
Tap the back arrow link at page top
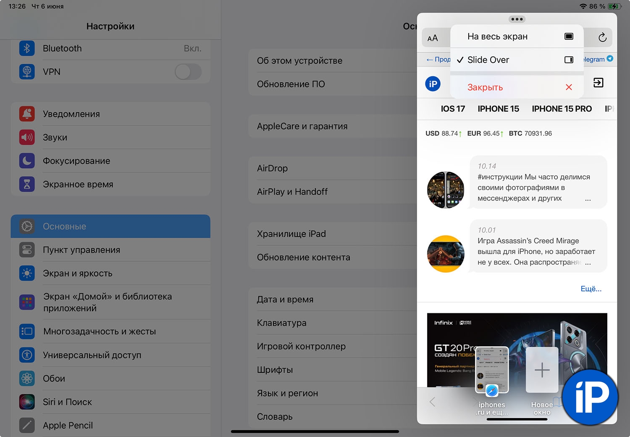tap(438, 60)
